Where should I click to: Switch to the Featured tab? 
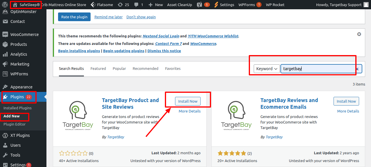point(98,69)
